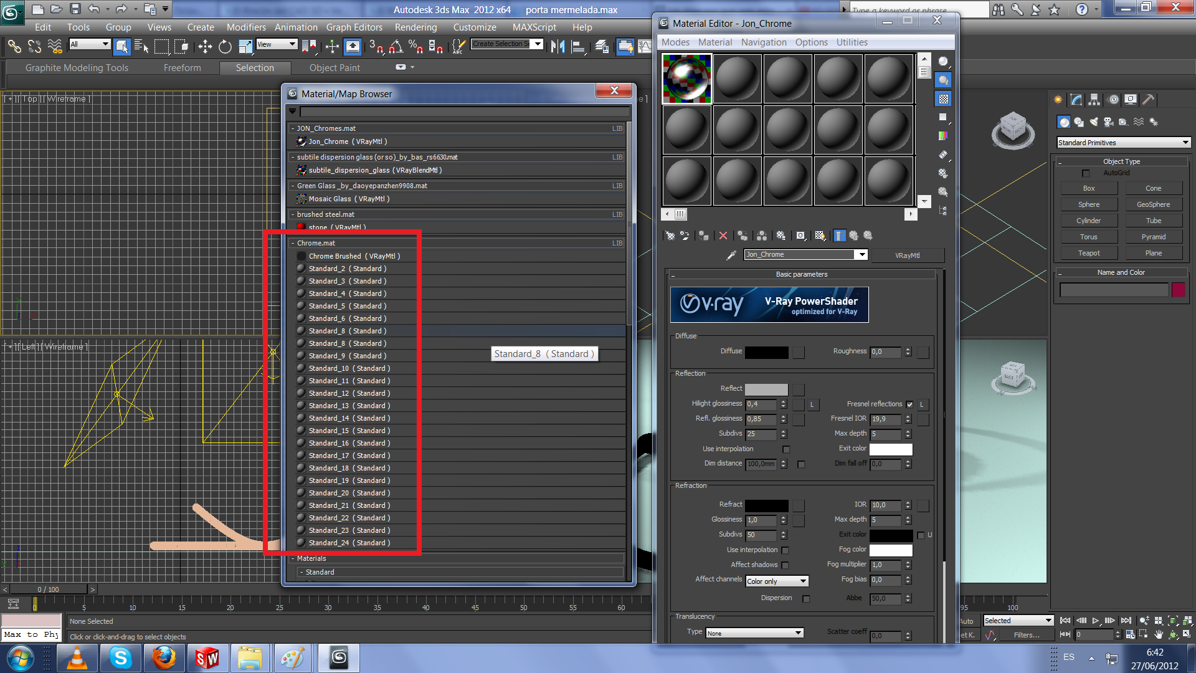Click Video Color Check icon in Material Editor
Screen dimensions: 1196x673
pos(943,135)
